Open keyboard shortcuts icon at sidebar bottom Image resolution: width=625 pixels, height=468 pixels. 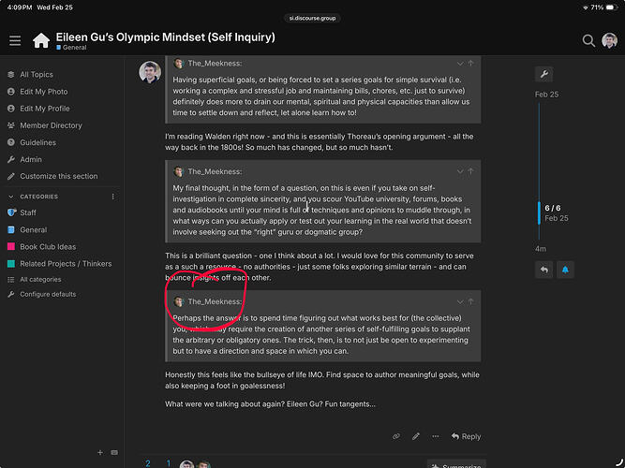click(114, 452)
